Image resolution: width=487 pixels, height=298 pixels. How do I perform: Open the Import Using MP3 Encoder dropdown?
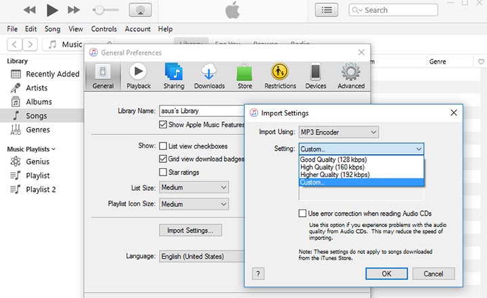click(339, 132)
